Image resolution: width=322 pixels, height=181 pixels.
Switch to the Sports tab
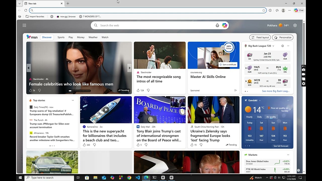(x=61, y=37)
